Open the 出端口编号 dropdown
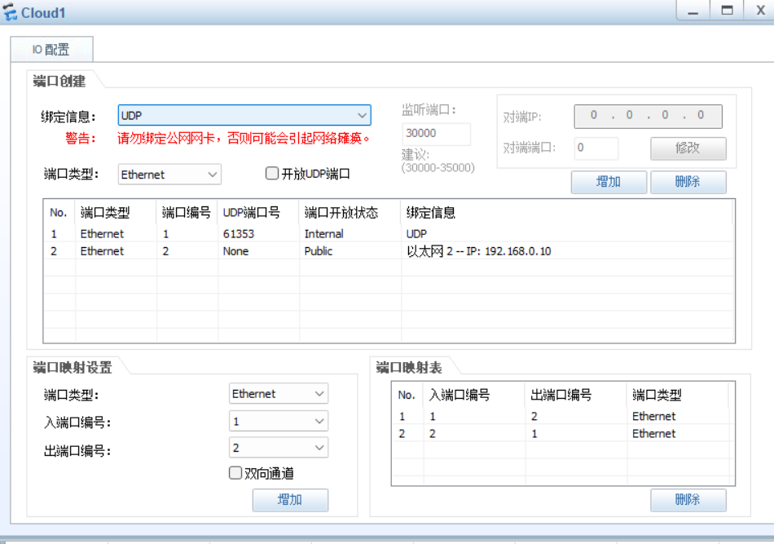The width and height of the screenshot is (774, 544). (x=279, y=448)
